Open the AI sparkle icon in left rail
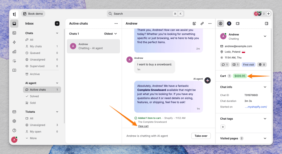The width and height of the screenshot is (282, 154). click(x=14, y=61)
